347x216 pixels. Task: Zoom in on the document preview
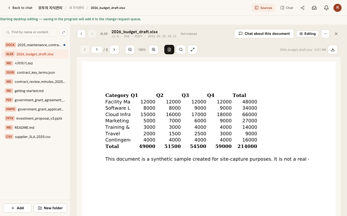tap(153, 50)
